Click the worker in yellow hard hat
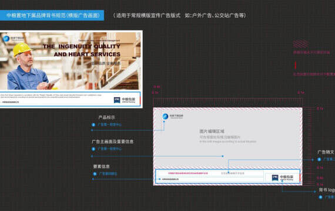The height and width of the screenshot is (211, 335). tap(30, 66)
